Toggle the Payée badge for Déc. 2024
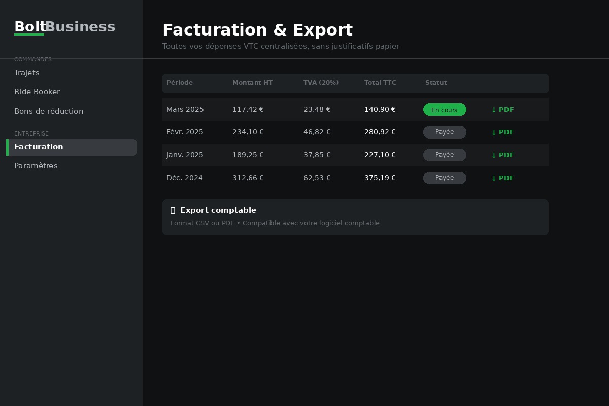 [x=445, y=178]
